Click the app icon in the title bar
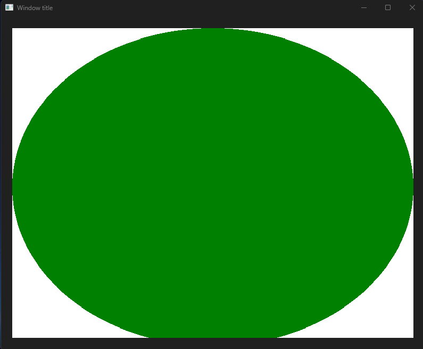The image size is (423, 349). 9,7
